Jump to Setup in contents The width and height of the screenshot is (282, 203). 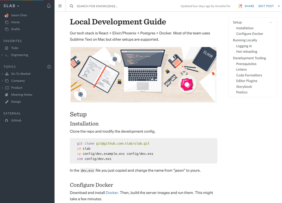tap(237, 22)
